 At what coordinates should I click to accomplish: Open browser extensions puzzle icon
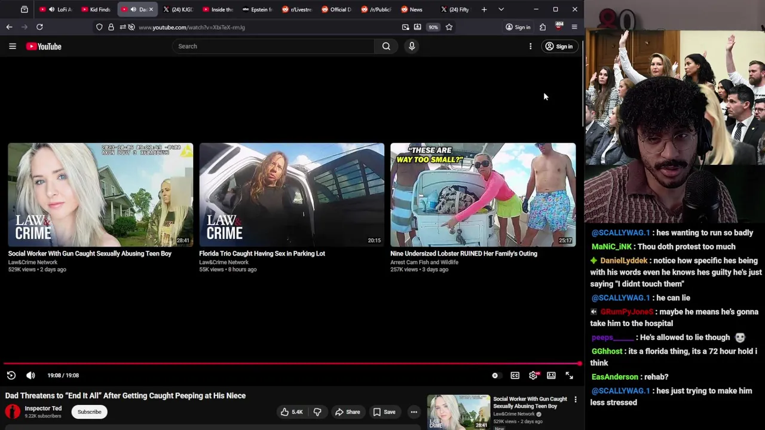pos(543,27)
